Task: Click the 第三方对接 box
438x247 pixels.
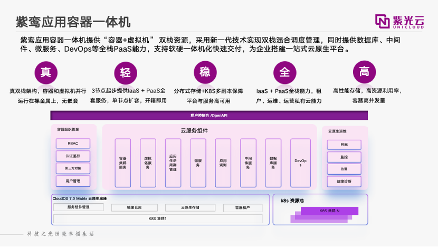Action: tap(73, 168)
